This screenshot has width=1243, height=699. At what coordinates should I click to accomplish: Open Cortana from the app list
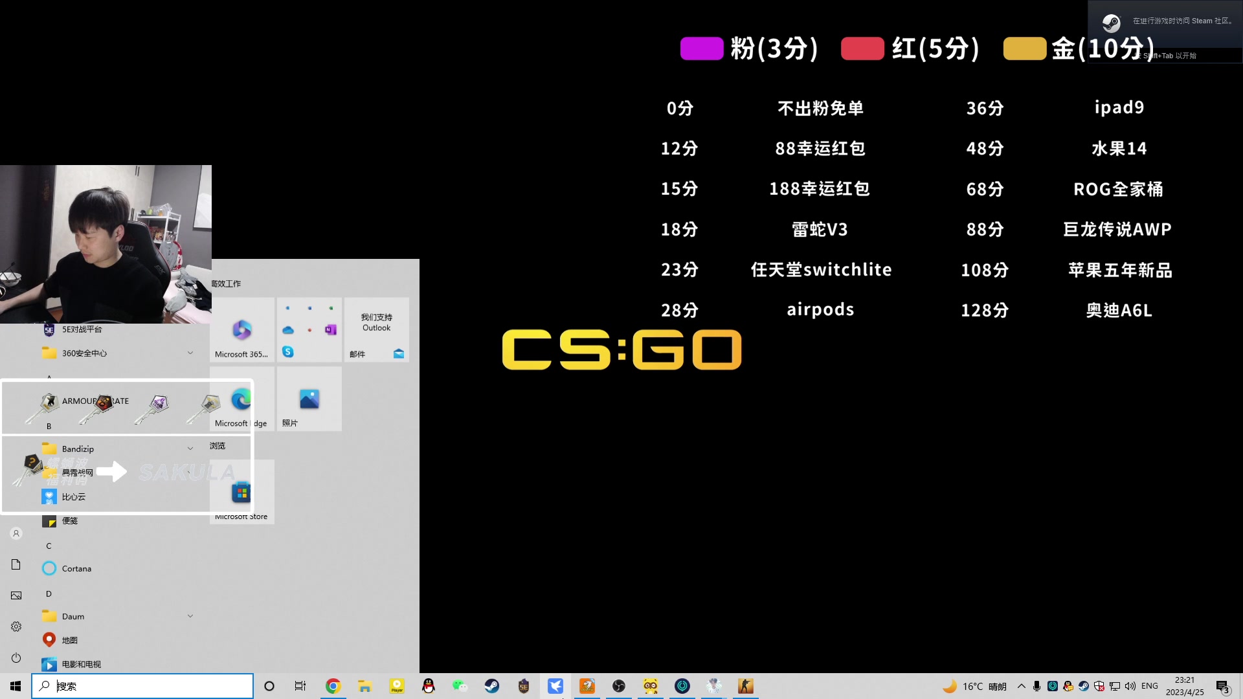(76, 568)
